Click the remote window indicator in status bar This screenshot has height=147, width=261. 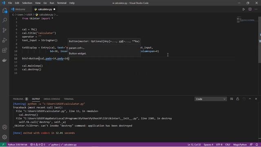coord(3,145)
